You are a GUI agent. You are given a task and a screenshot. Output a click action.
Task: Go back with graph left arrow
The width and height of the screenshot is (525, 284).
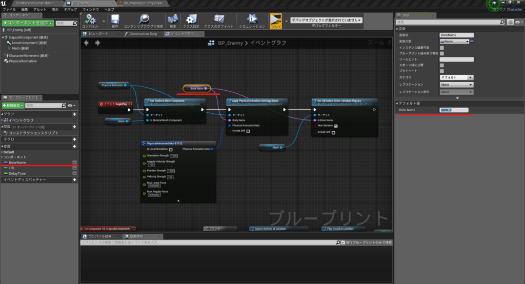(x=86, y=43)
